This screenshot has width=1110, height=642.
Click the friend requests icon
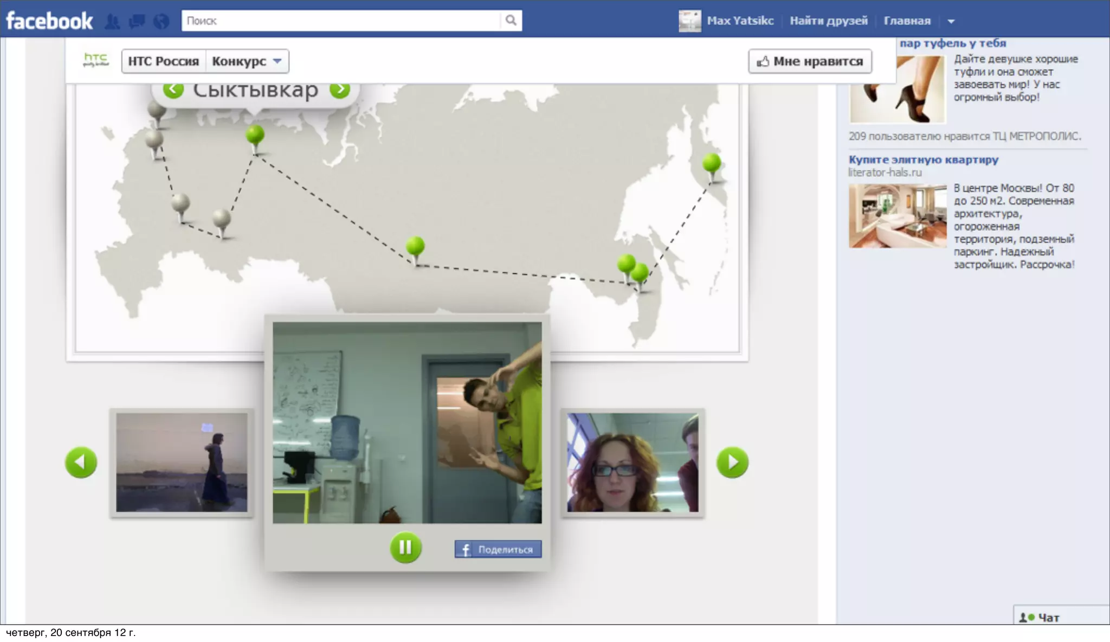112,22
